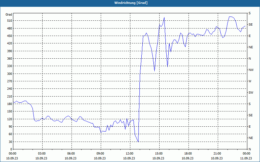Select the NW compass label
Image resolution: width=260 pixels, height=162 pixels.
(251, 70)
